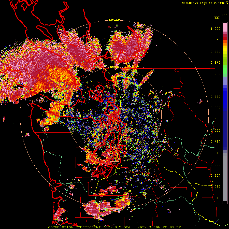Click the 50 NMI range ring label
Image resolution: width=229 pixels, height=229 pixels.
click(114, 67)
